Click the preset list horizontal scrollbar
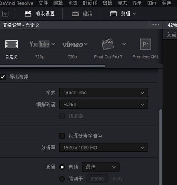The image size is (177, 185). click(53, 66)
